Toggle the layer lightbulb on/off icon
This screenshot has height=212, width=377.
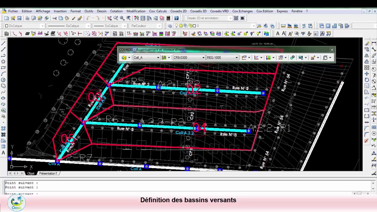point(177,26)
